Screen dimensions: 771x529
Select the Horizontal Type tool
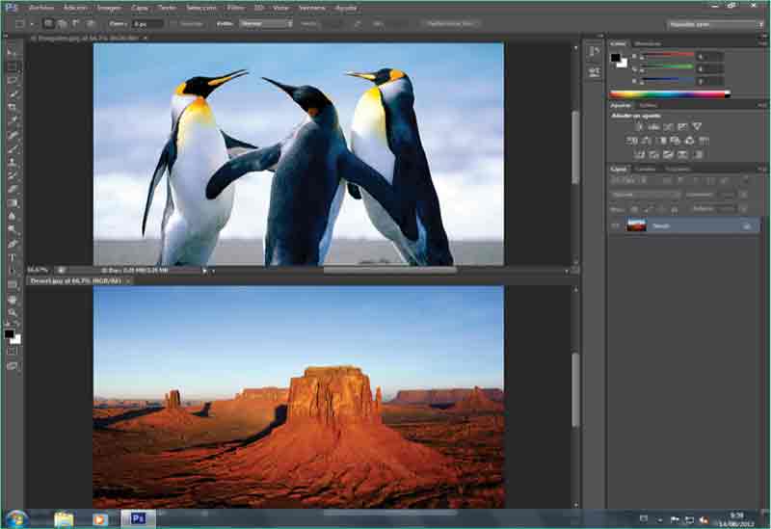point(13,257)
